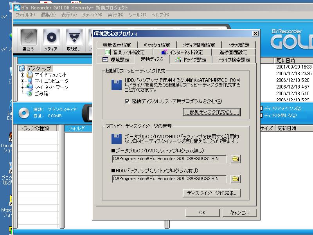Switch to 進捗画面設定 tab
The height and width of the screenshot is (235, 313).
(x=234, y=52)
